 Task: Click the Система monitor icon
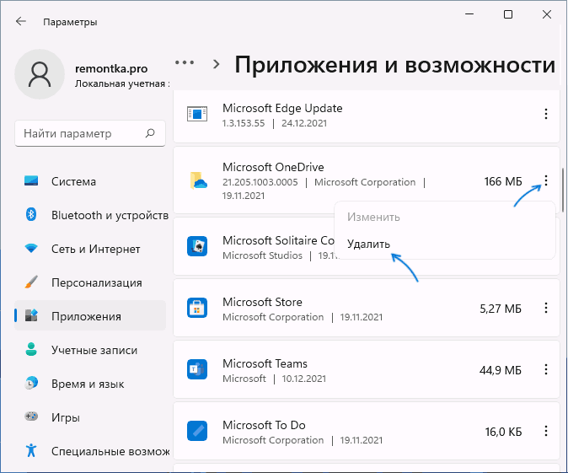31,180
